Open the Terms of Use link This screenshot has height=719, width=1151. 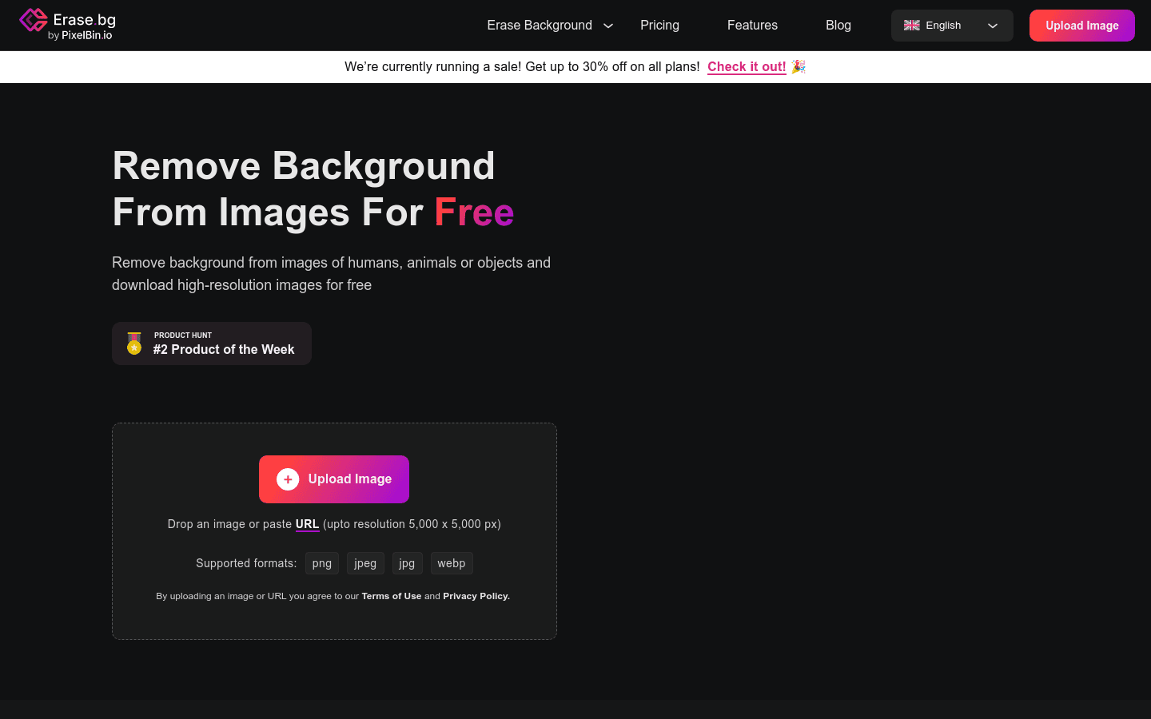[x=391, y=596]
